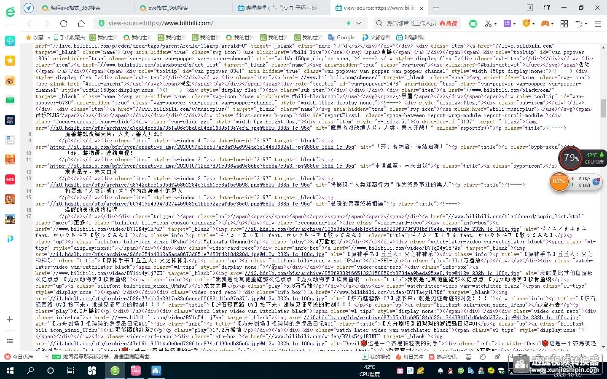Open the sidebar list menu icon
The image size is (607, 379).
click(x=10, y=341)
